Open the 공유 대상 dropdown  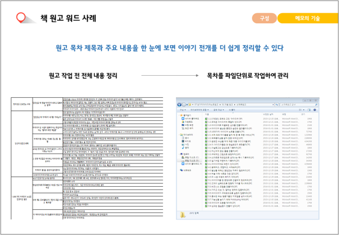click(219, 110)
